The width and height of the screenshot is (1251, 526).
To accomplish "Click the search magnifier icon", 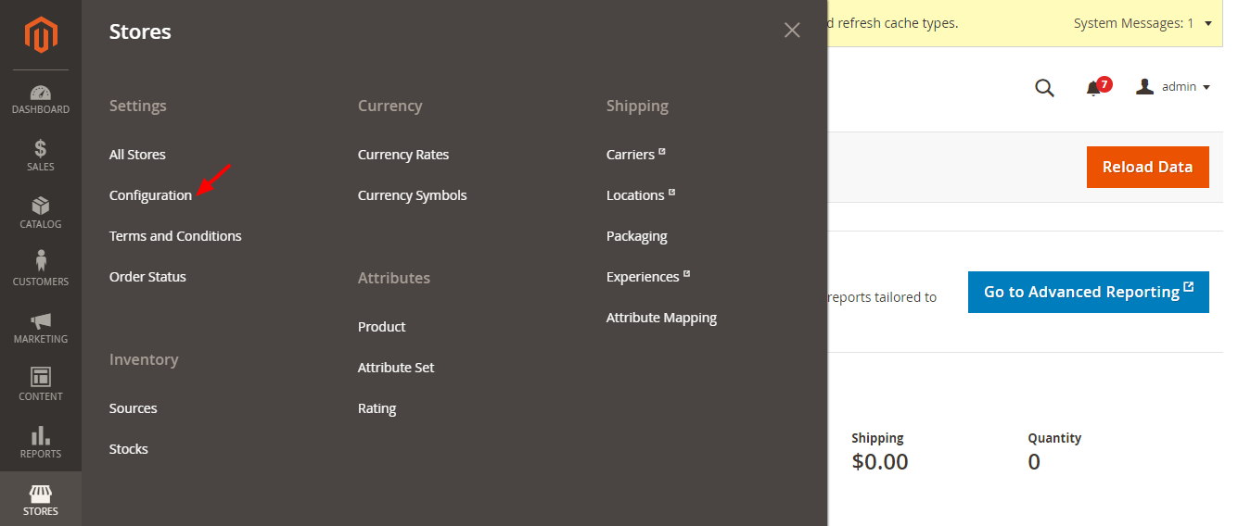I will [1044, 88].
